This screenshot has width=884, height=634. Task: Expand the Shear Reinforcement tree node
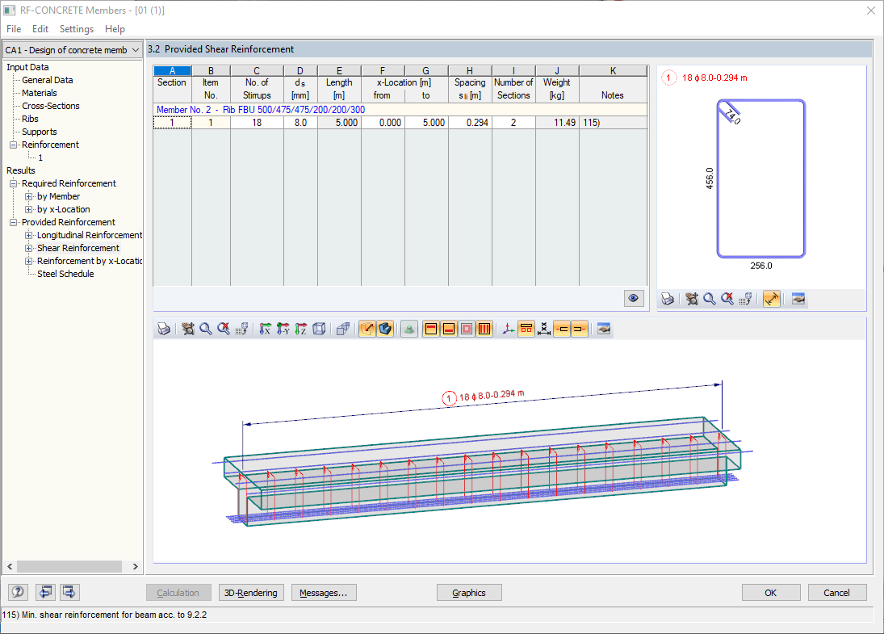click(29, 248)
